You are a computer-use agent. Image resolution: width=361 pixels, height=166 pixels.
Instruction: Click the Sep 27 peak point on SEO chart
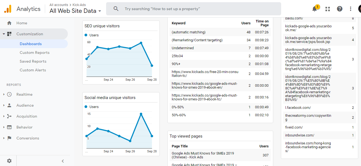coord(141,43)
